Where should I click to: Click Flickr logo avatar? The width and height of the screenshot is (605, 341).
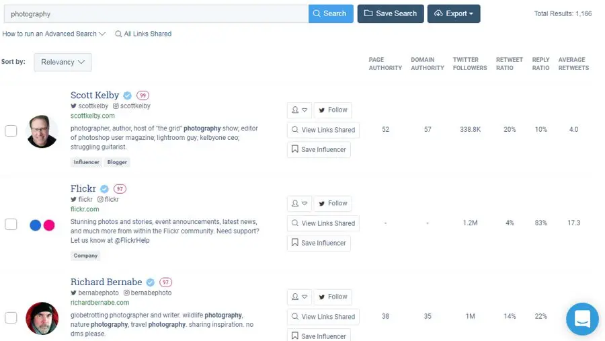(x=42, y=225)
